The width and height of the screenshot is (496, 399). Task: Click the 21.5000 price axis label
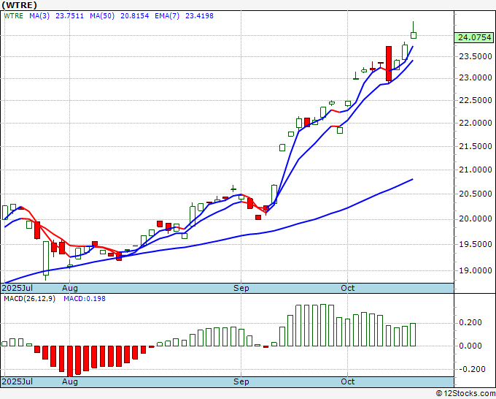476,146
